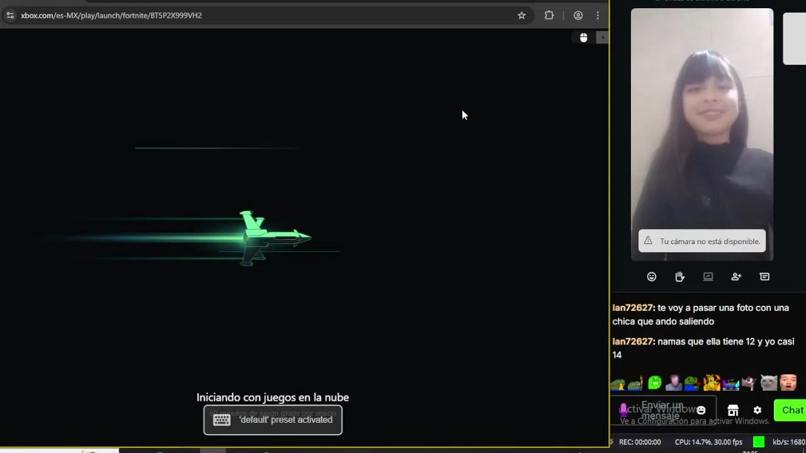Send the surprised man face emote
The image size is (806, 453).
click(x=788, y=382)
